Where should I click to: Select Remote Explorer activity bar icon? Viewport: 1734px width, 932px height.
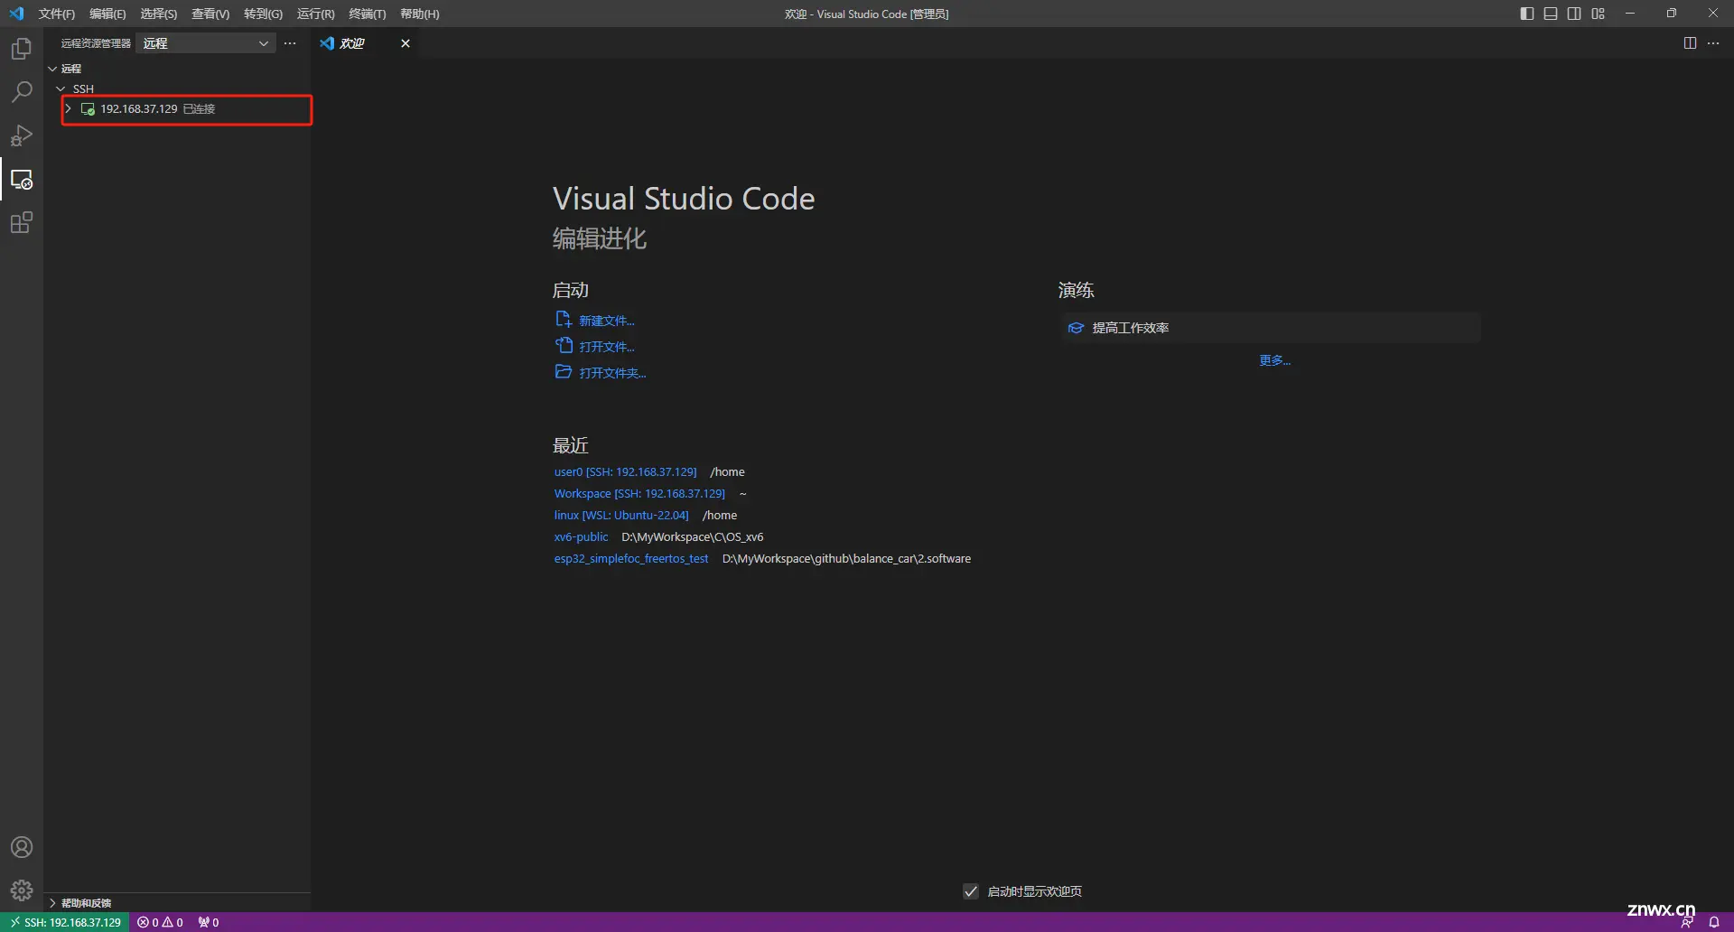pyautogui.click(x=22, y=179)
